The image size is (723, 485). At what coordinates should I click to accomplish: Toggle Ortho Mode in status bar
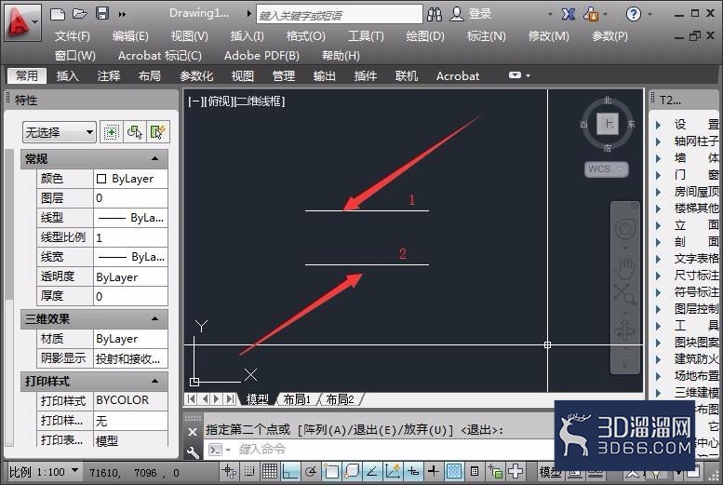click(x=290, y=471)
